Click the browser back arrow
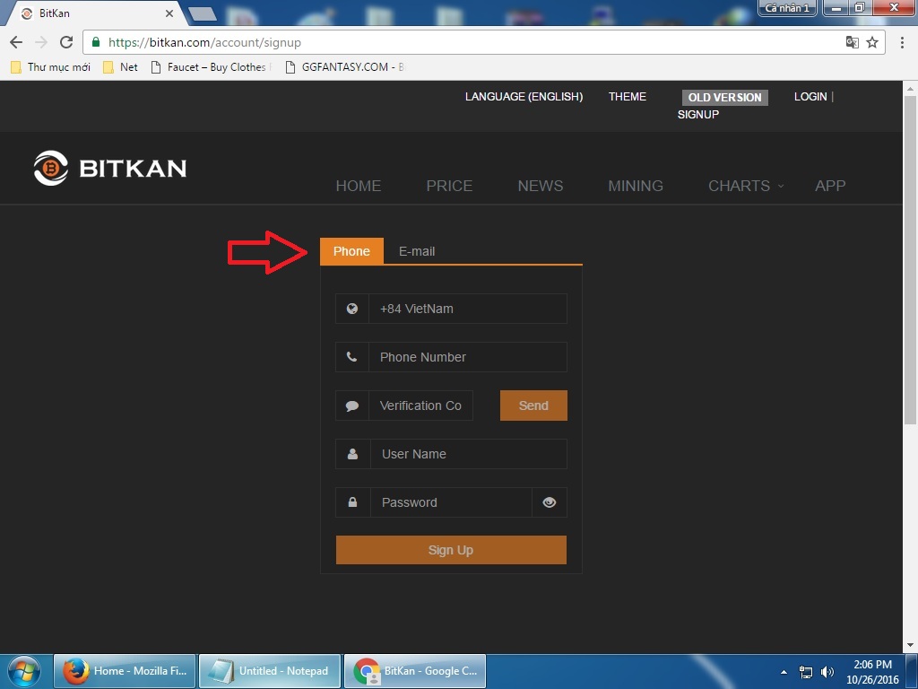 pyautogui.click(x=16, y=42)
